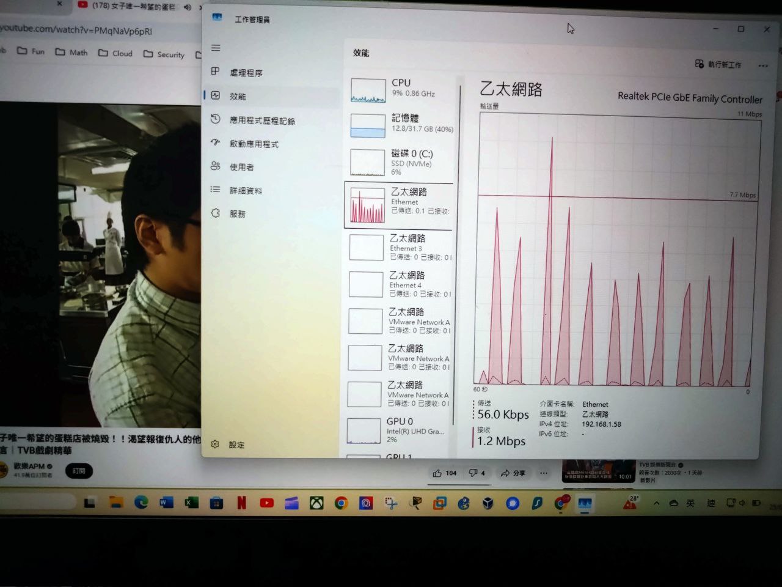Open VirtualBox from the taskbar
The width and height of the screenshot is (782, 587).
pyautogui.click(x=488, y=503)
